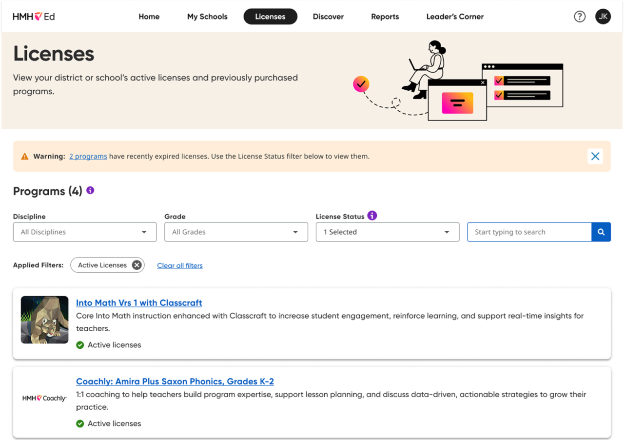Open the Leader's Corner tab
Screen dimensions: 624x440
pos(455,17)
